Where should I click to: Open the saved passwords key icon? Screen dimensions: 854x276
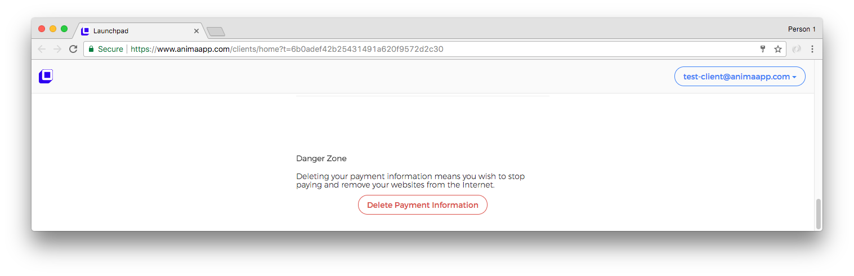point(763,49)
